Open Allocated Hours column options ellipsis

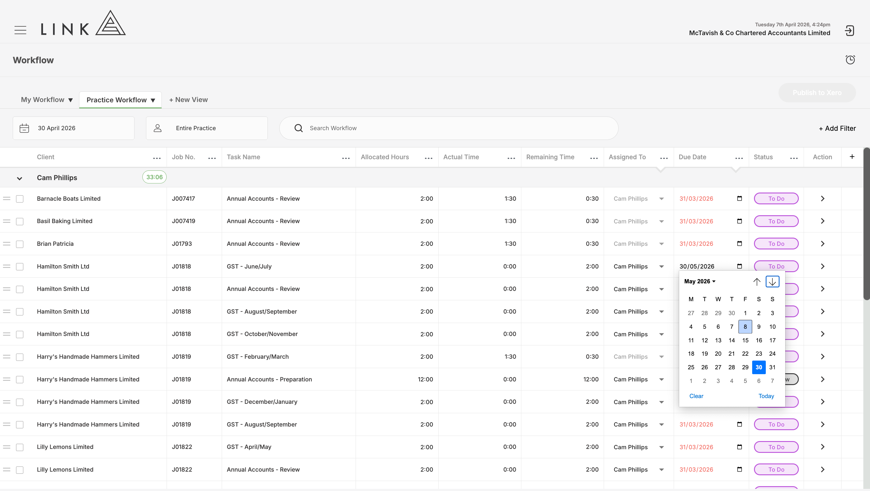point(429,158)
